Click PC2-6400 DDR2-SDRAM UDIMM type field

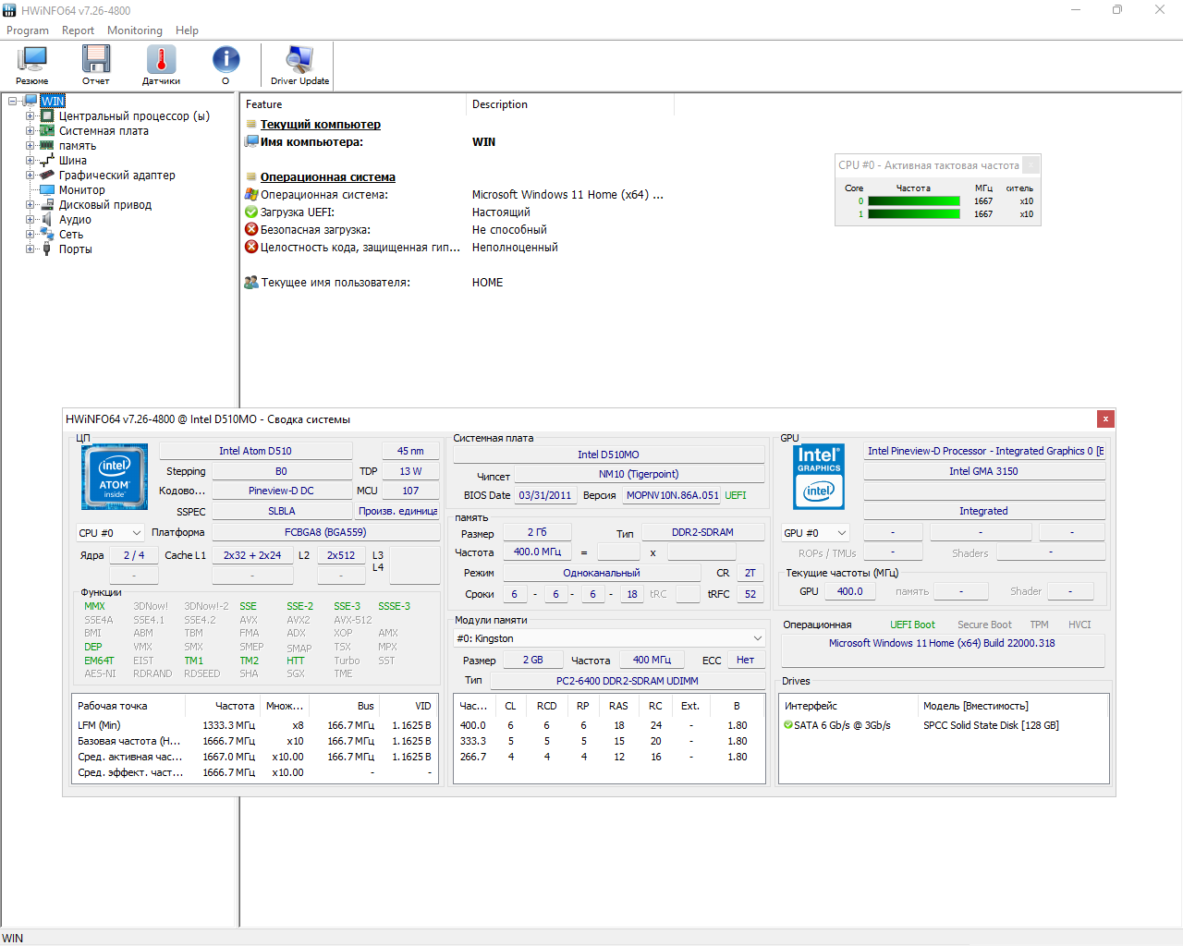coord(628,681)
